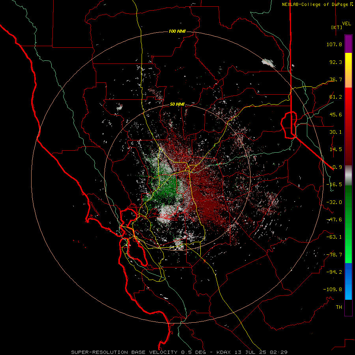The image size is (355, 355).
Task: Click the 13 JUL 25 02:29 timestamp
Action: coord(261,352)
